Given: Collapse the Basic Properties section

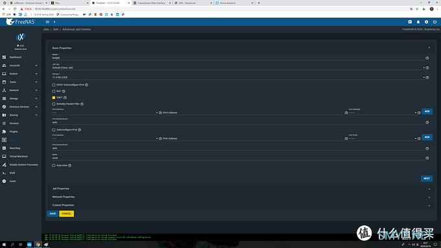Looking at the screenshot, I should (429, 48).
